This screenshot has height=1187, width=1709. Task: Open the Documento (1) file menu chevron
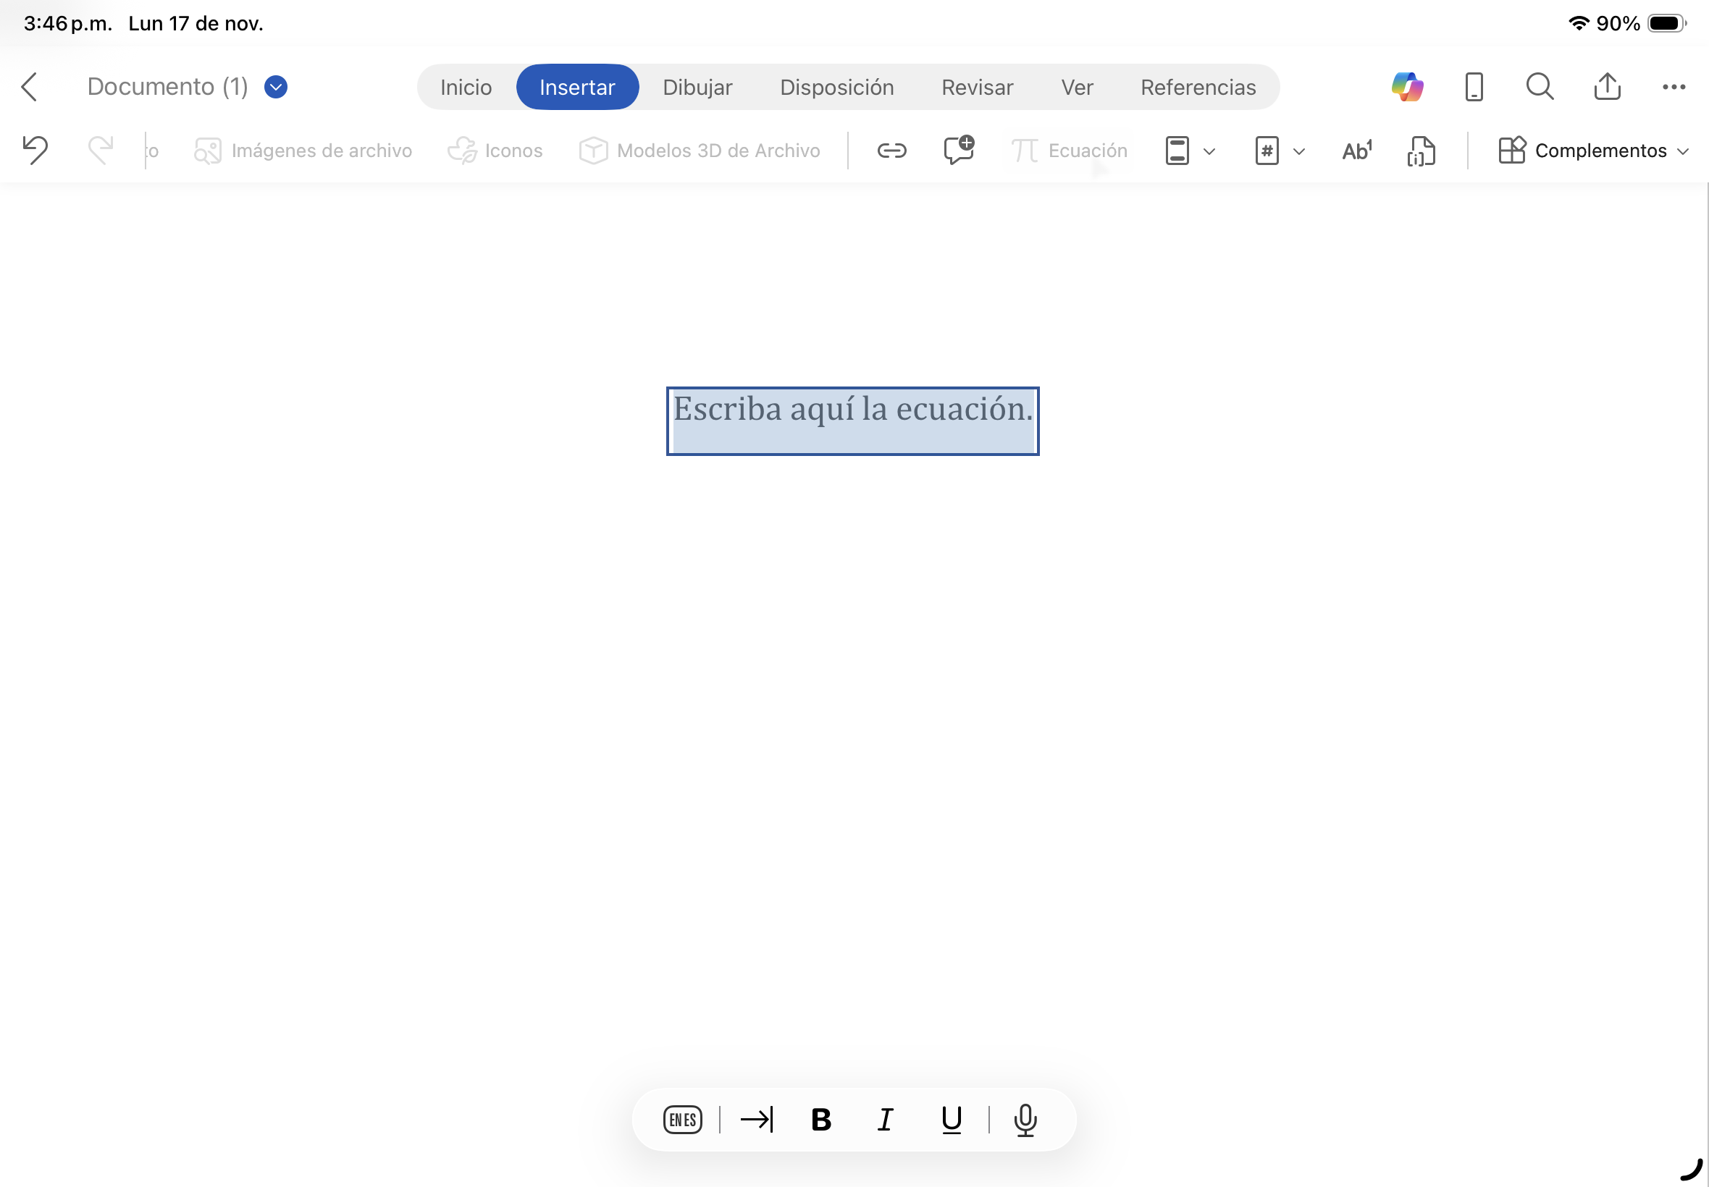point(274,86)
